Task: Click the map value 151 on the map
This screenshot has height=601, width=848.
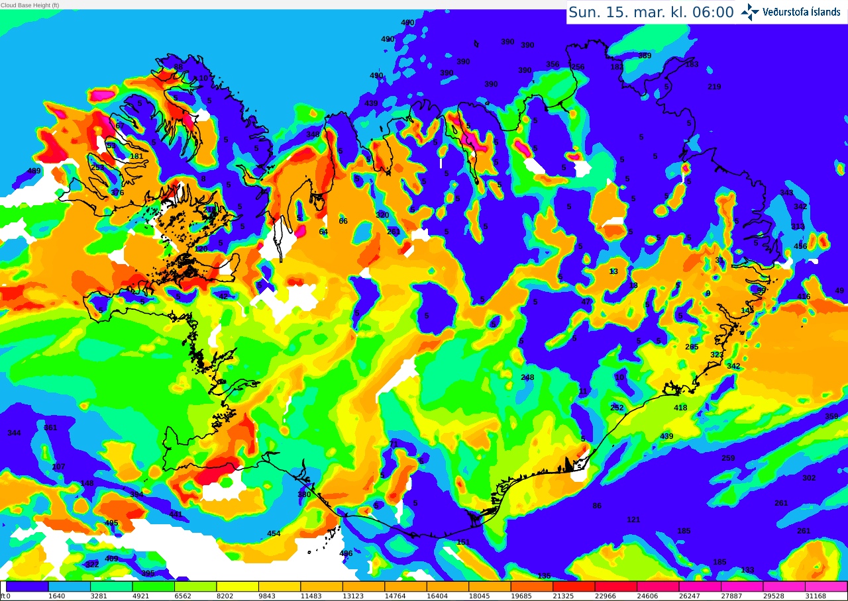Action: 463,542
